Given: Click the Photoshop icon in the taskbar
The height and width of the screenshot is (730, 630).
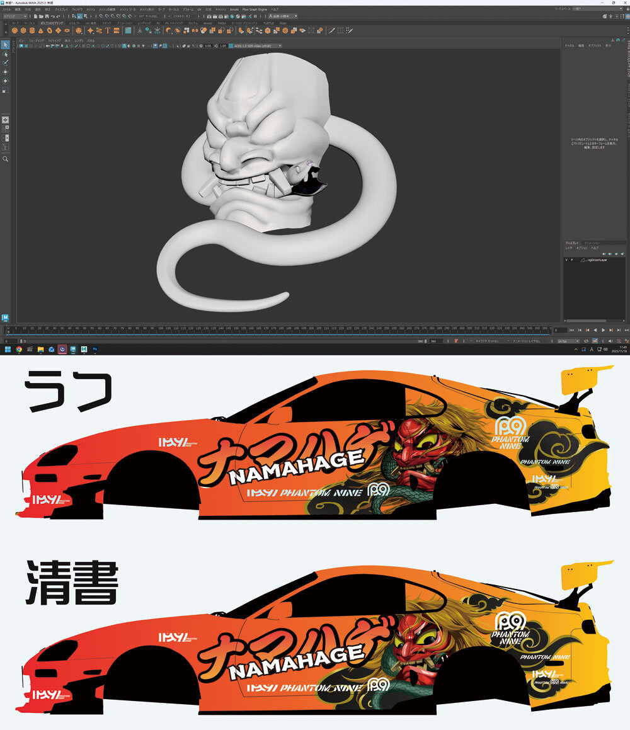Looking at the screenshot, I should pos(94,348).
